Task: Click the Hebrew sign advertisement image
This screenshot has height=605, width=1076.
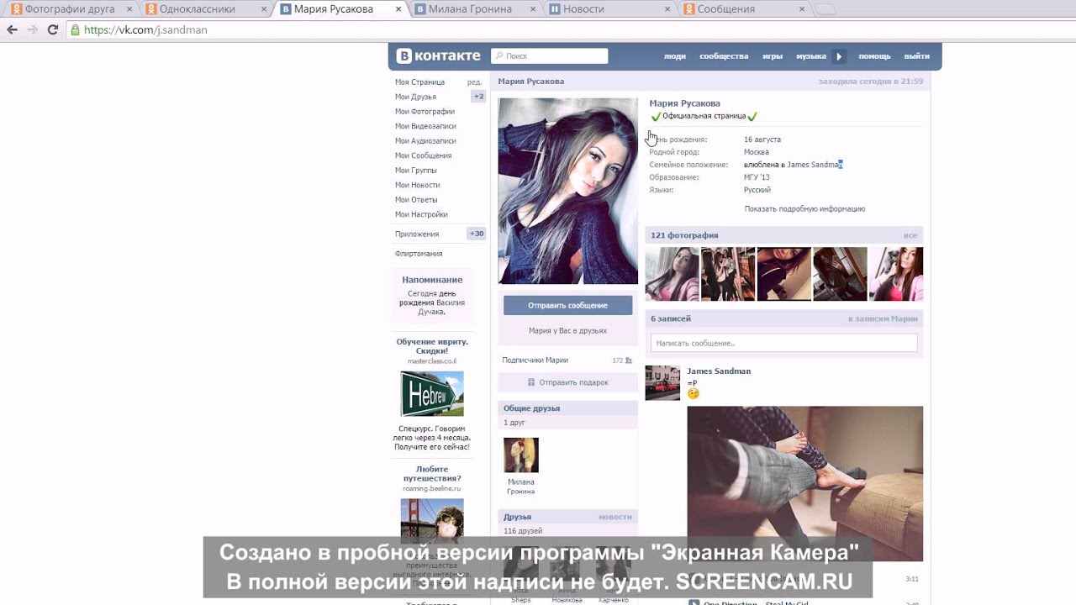Action: [432, 394]
